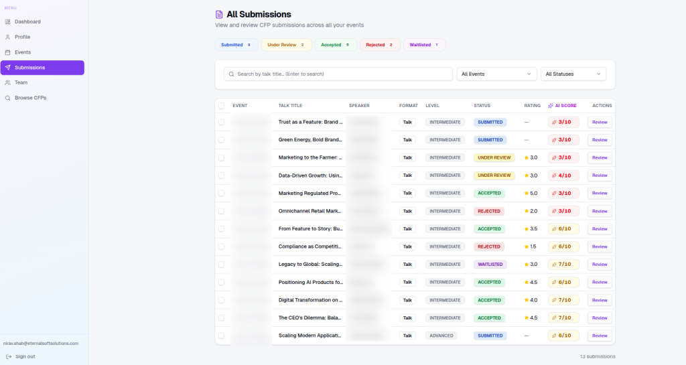Screen dimensions: 686x365
Task: Click Review for Compliance as Competitive
Action: click(600, 247)
